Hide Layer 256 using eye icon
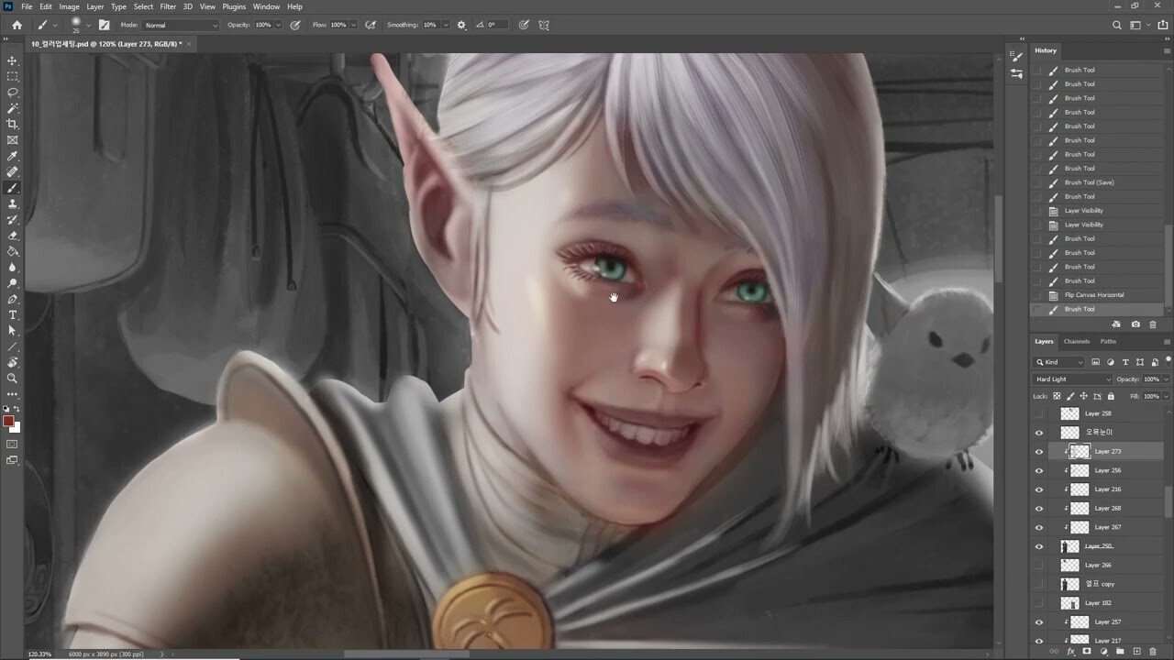 (1038, 470)
